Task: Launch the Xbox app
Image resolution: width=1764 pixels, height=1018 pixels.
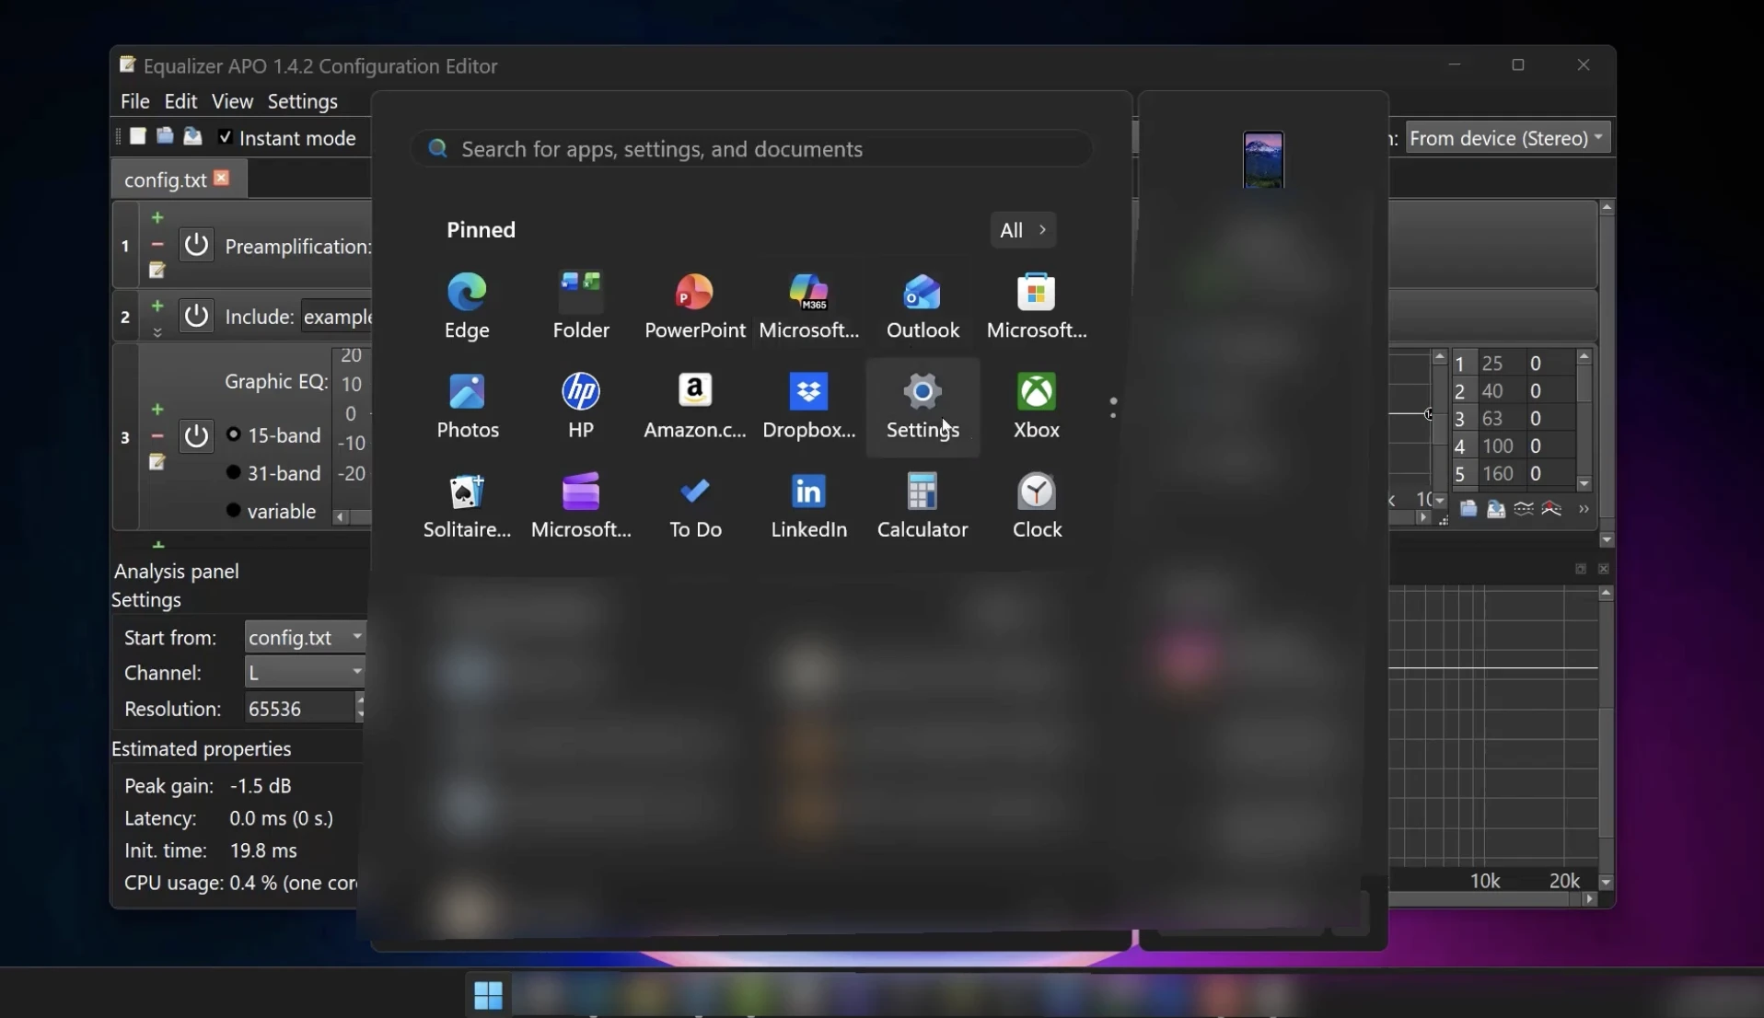Action: point(1038,407)
